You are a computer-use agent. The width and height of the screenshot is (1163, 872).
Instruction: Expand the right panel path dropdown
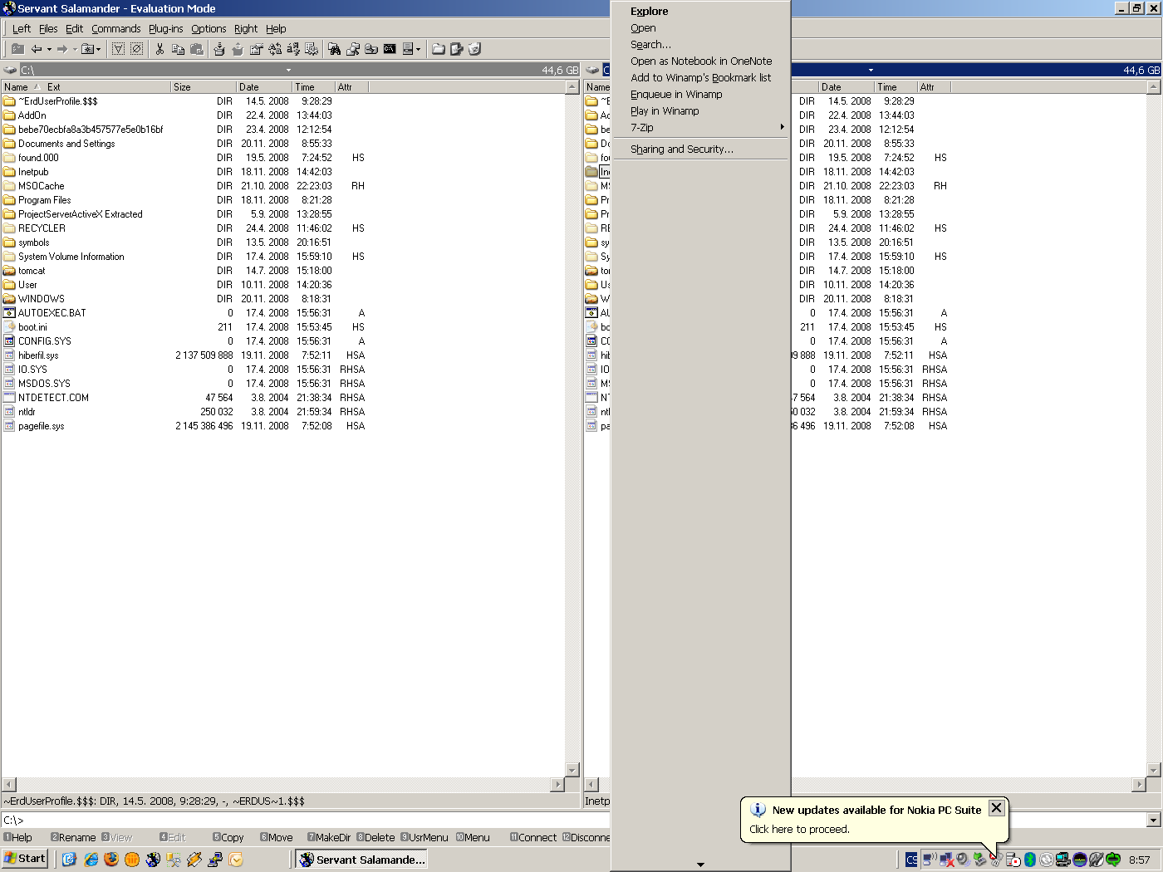tap(871, 70)
